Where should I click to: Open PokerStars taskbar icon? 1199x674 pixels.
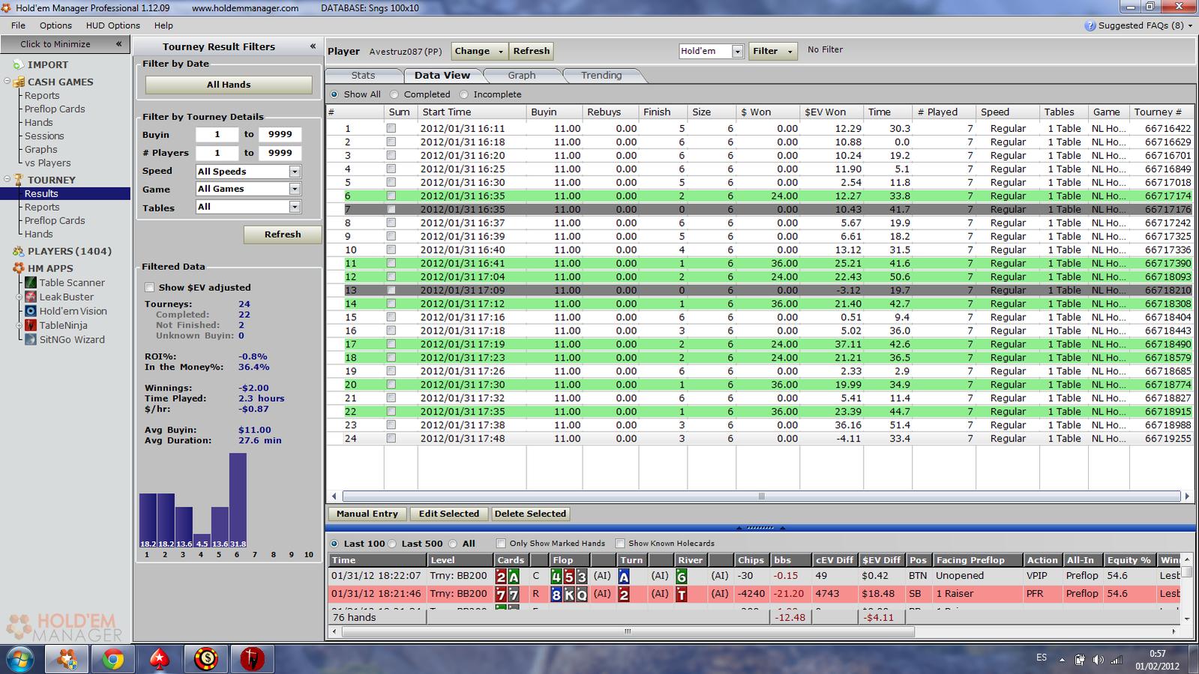point(160,659)
